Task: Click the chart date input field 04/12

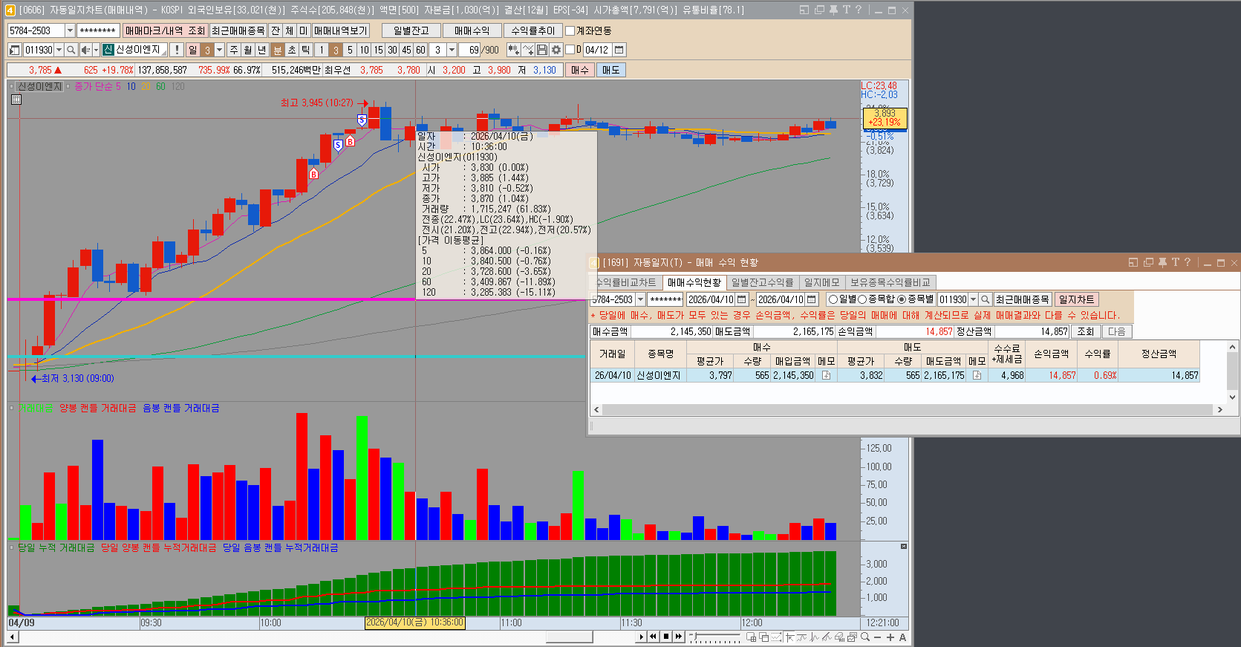Action: click(x=597, y=50)
